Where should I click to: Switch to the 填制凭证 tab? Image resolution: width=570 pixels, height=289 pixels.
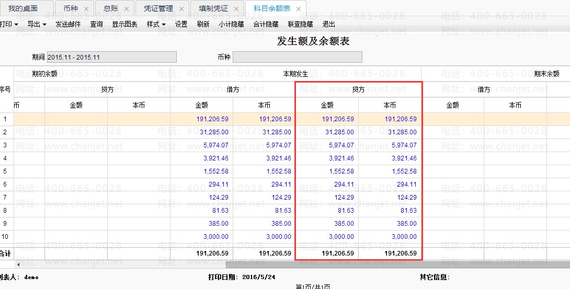[x=213, y=9]
